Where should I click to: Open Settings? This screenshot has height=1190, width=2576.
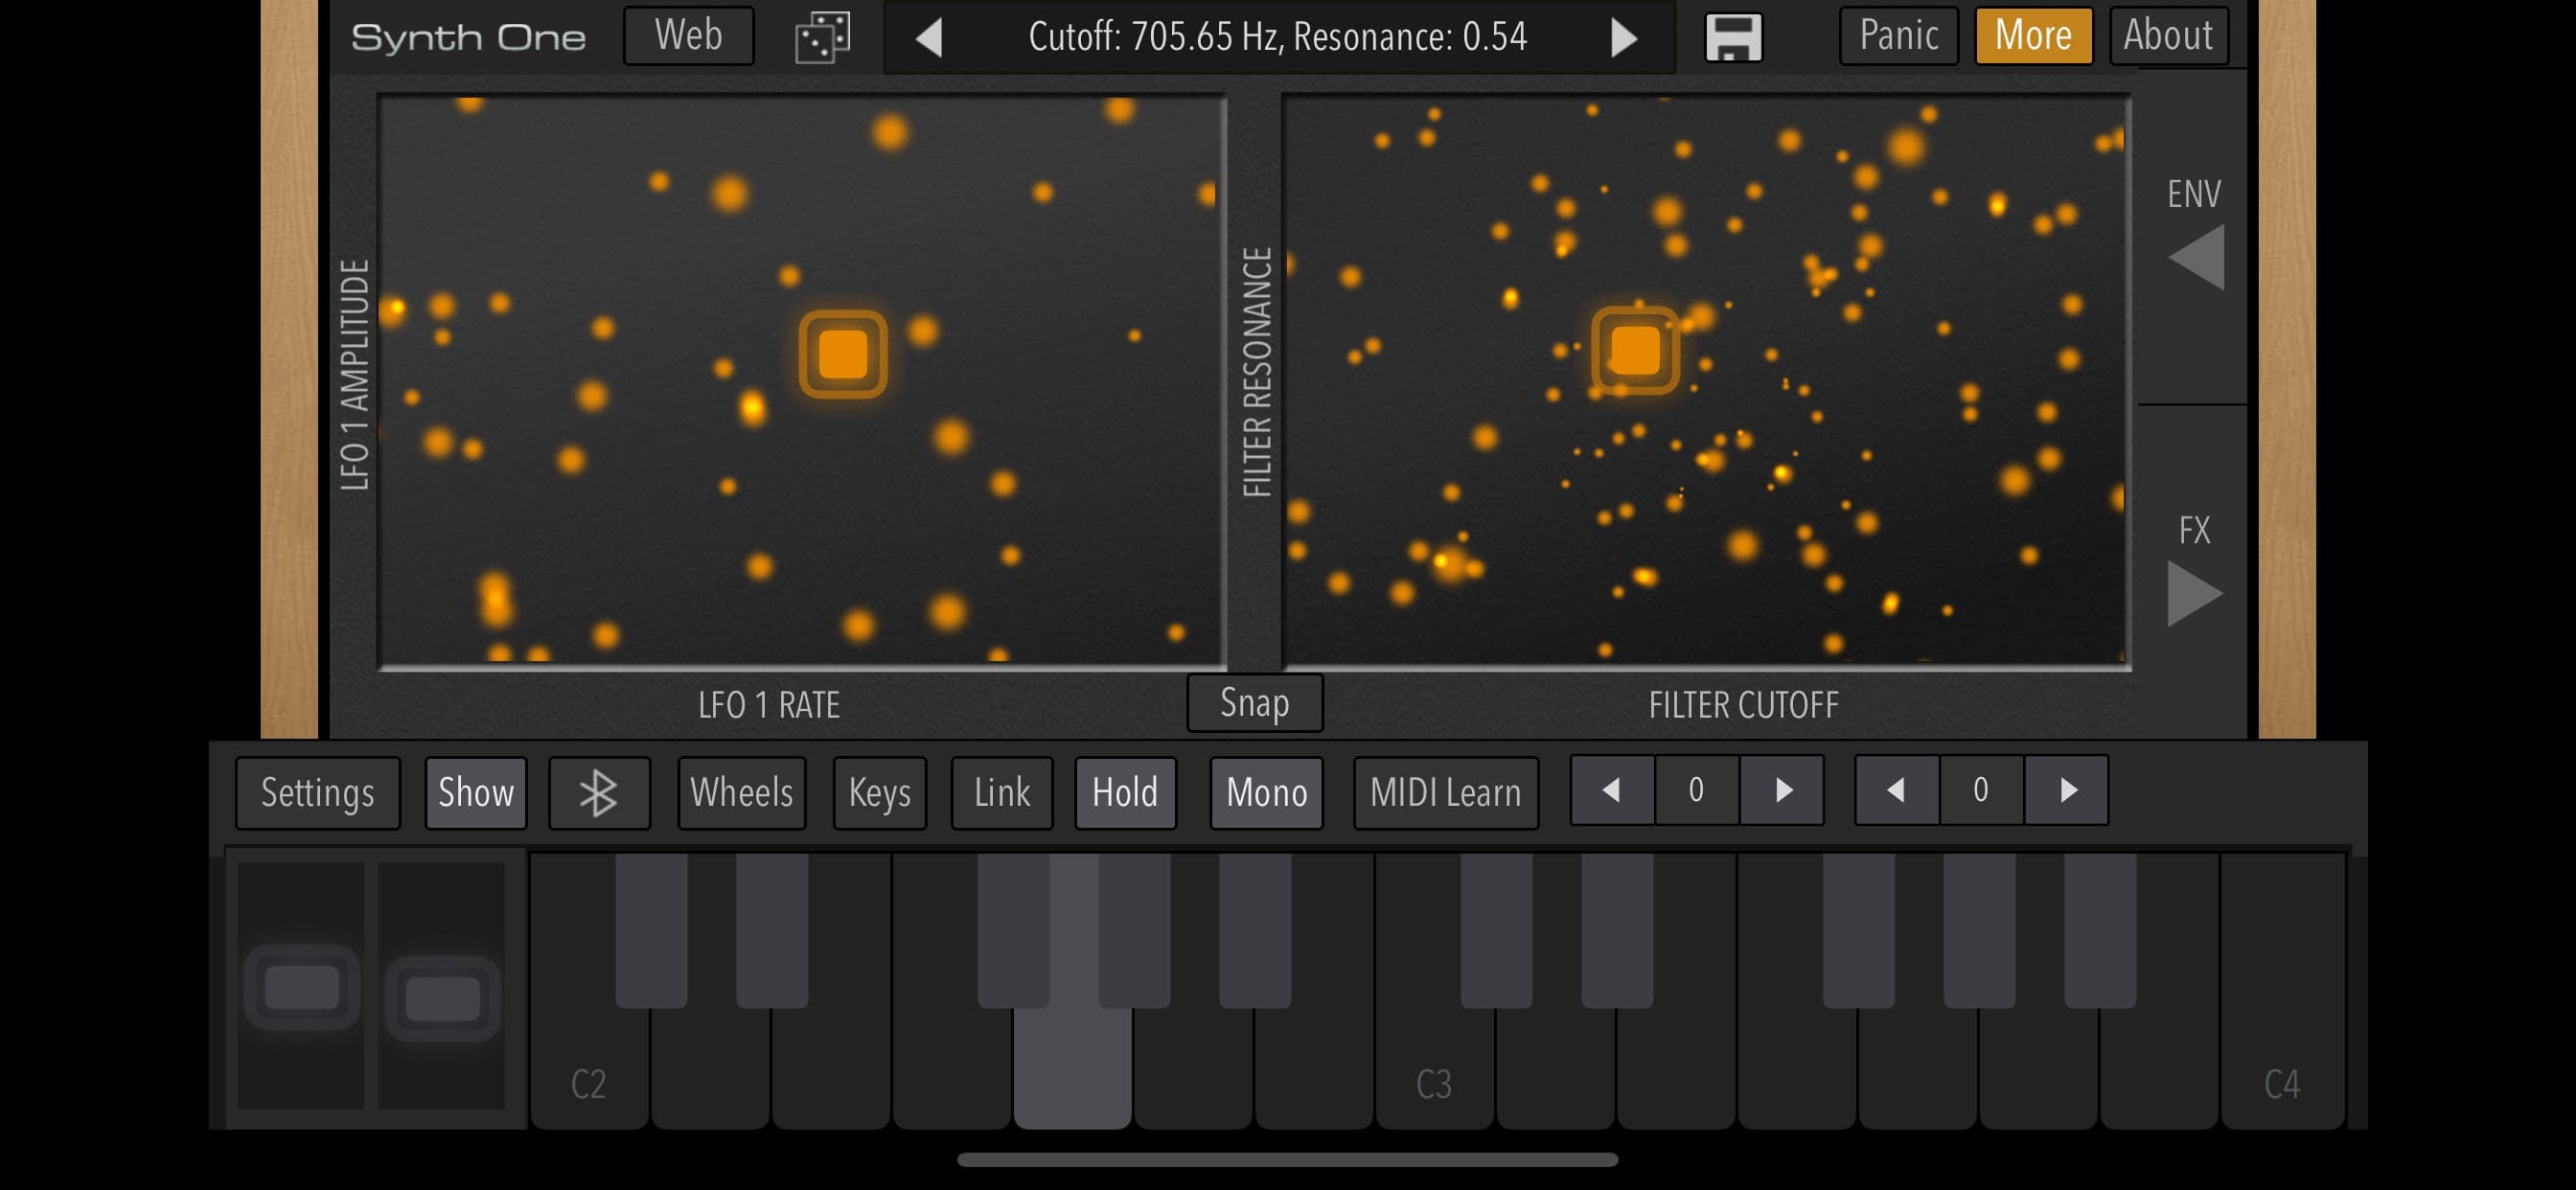click(x=317, y=793)
